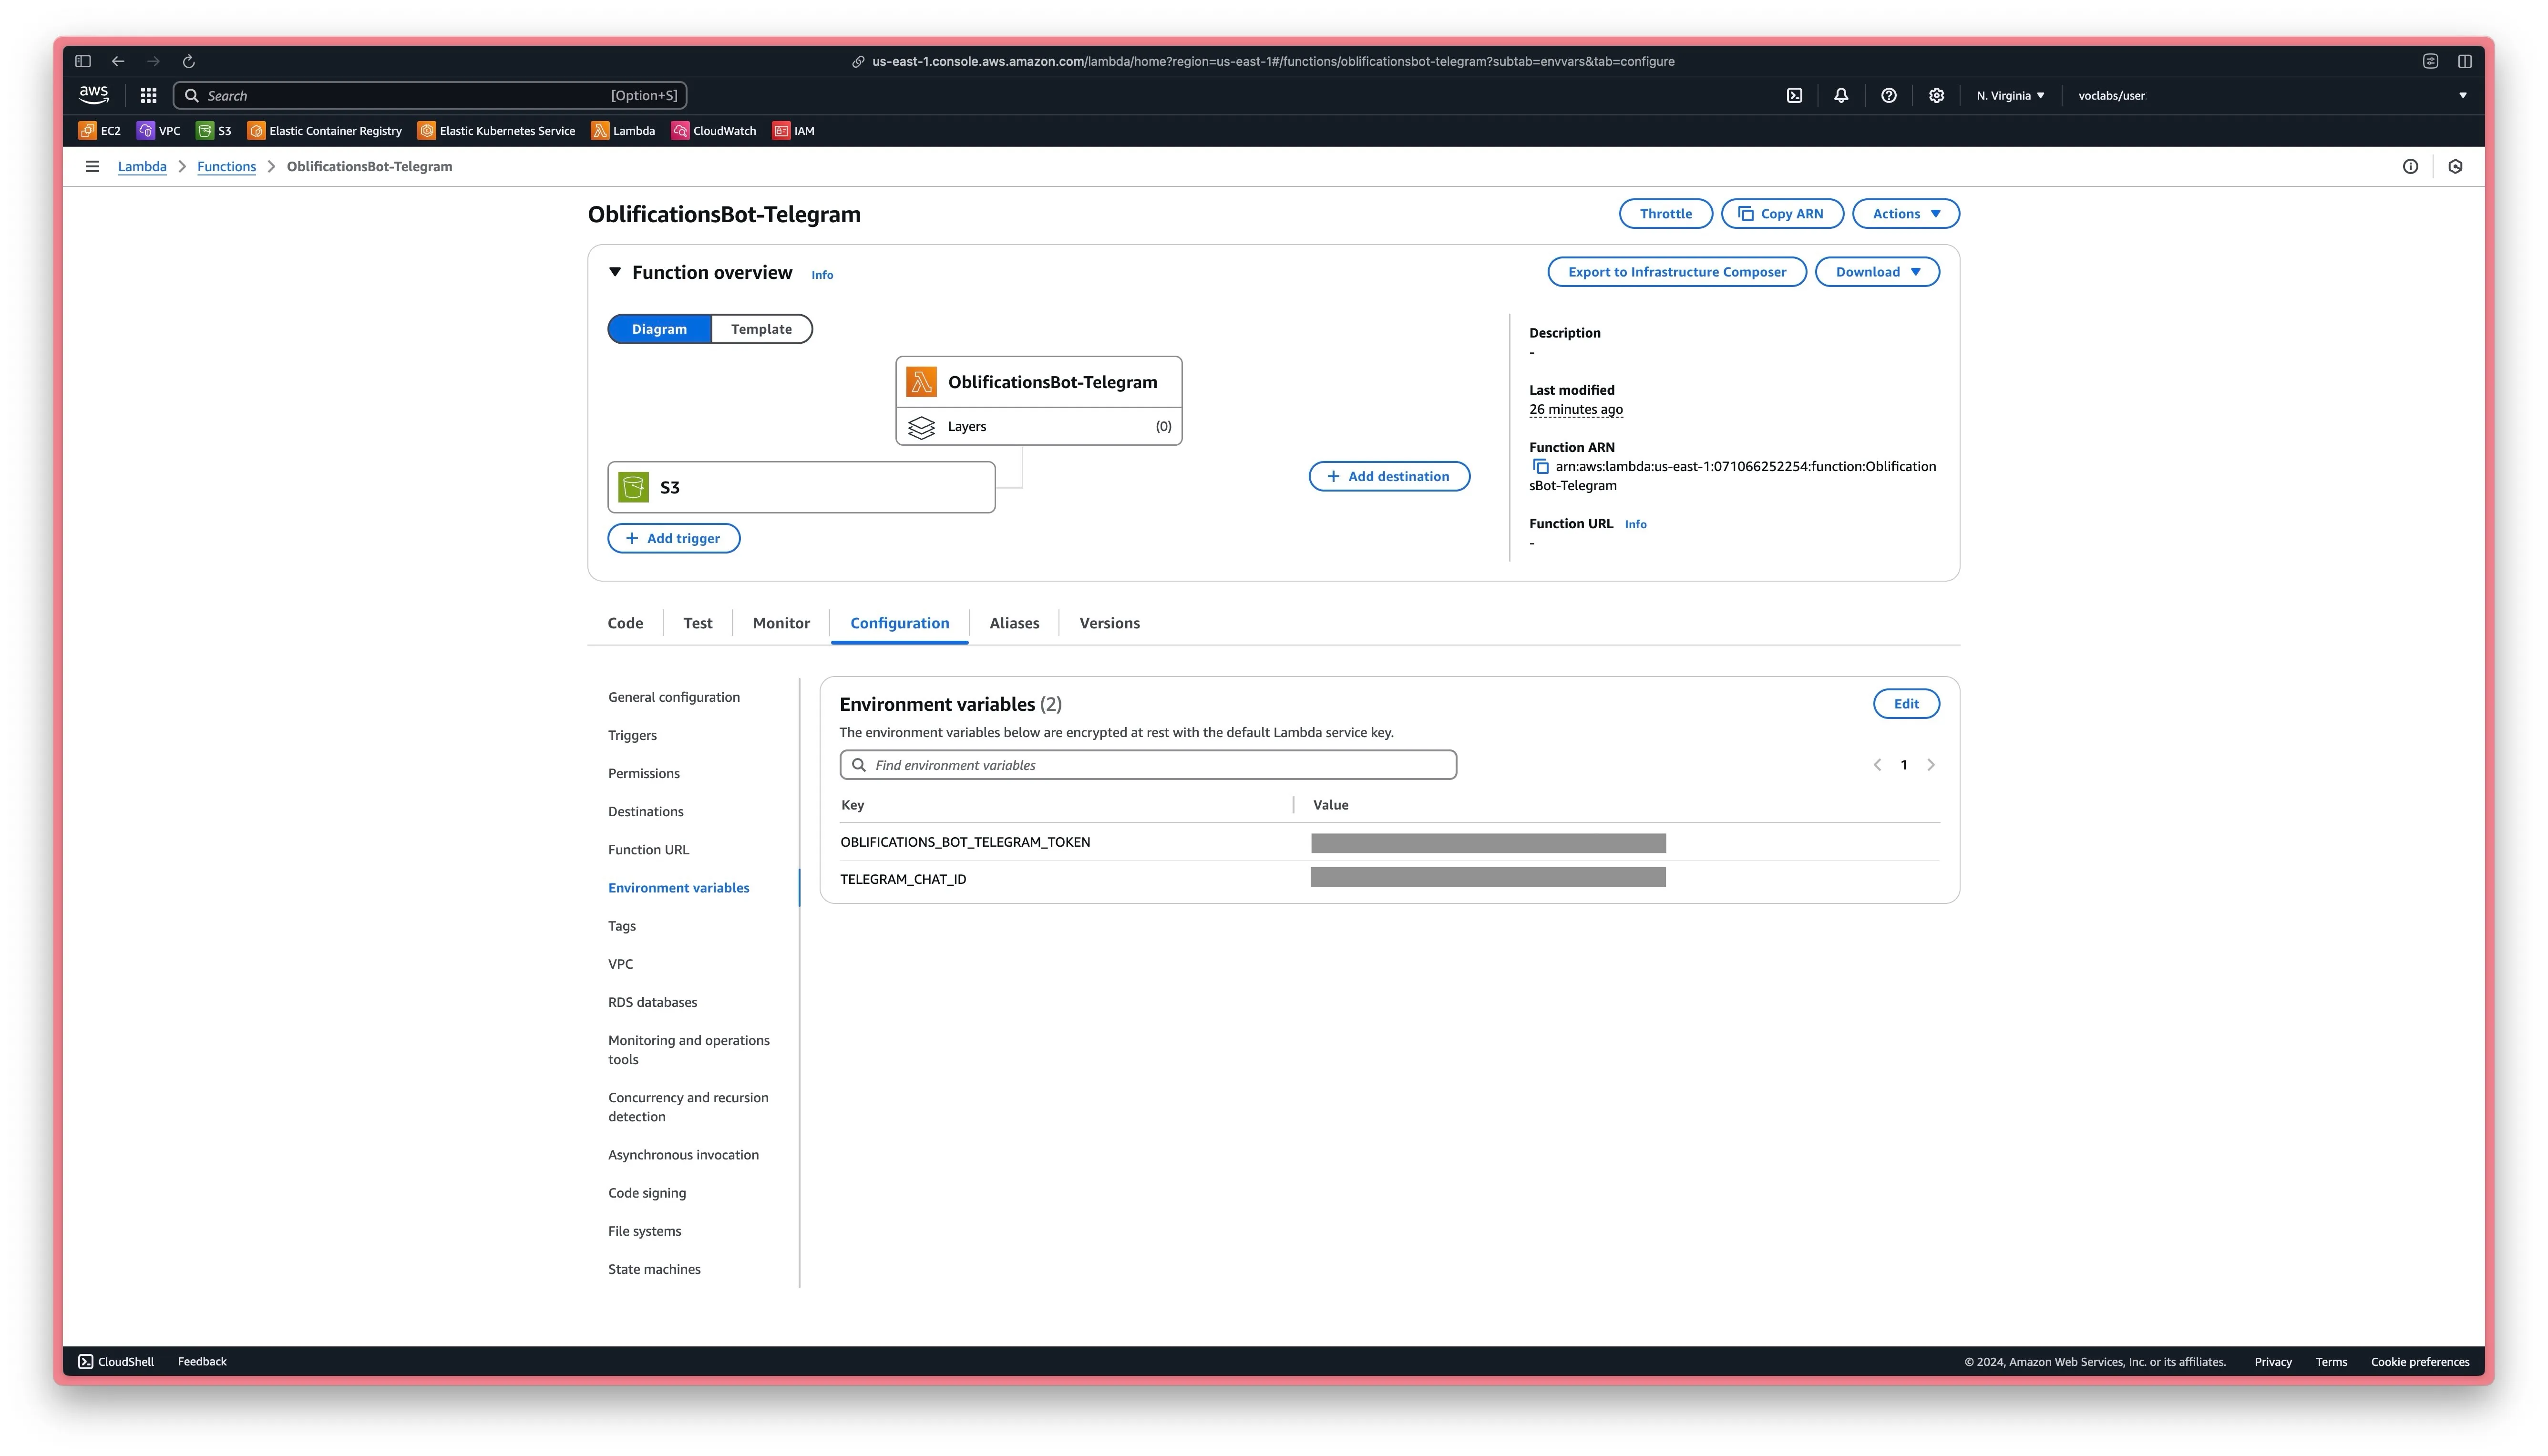Image resolution: width=2548 pixels, height=1456 pixels.
Task: Click the Lambda function icon in diagram
Action: [921, 382]
